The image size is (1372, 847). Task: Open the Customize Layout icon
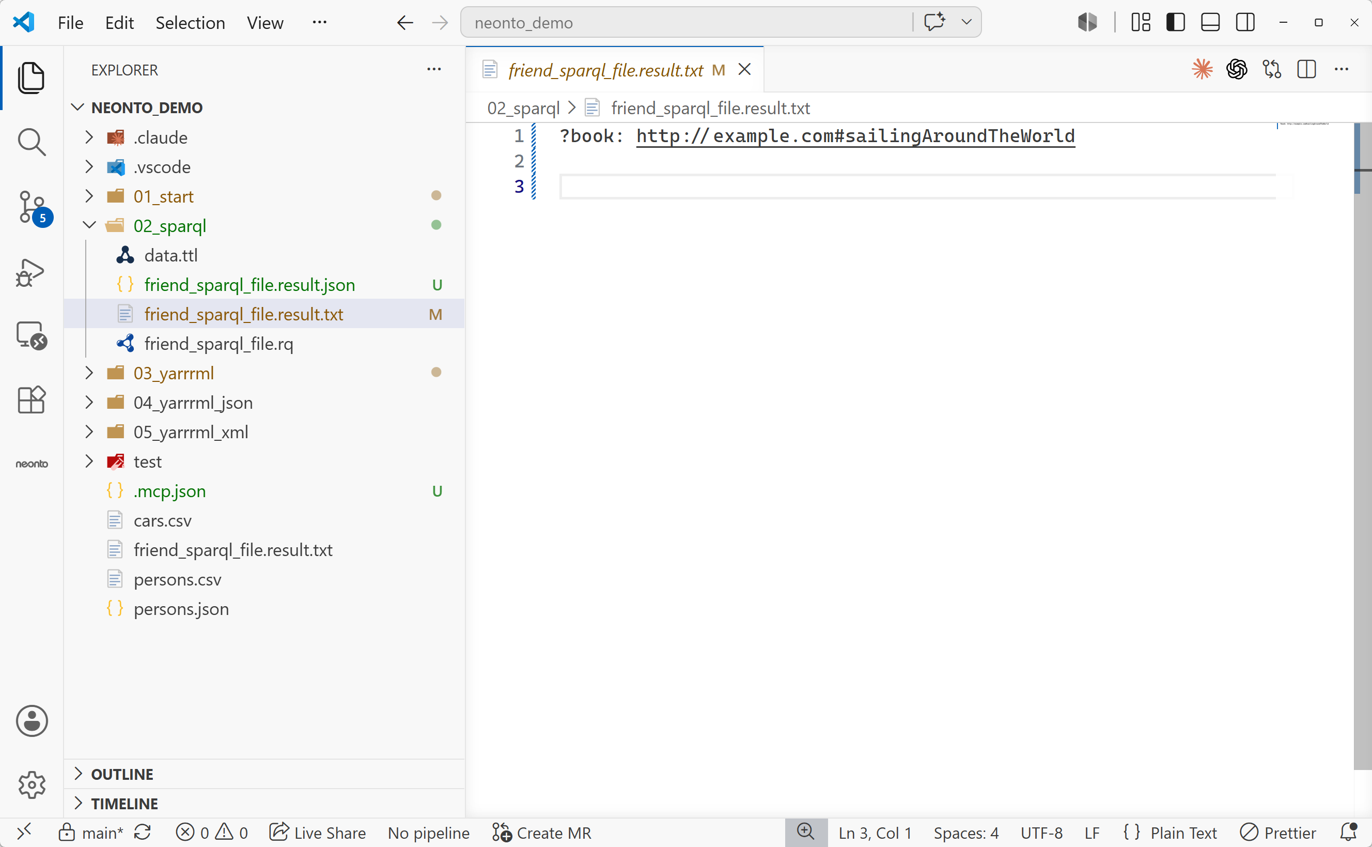[1140, 22]
